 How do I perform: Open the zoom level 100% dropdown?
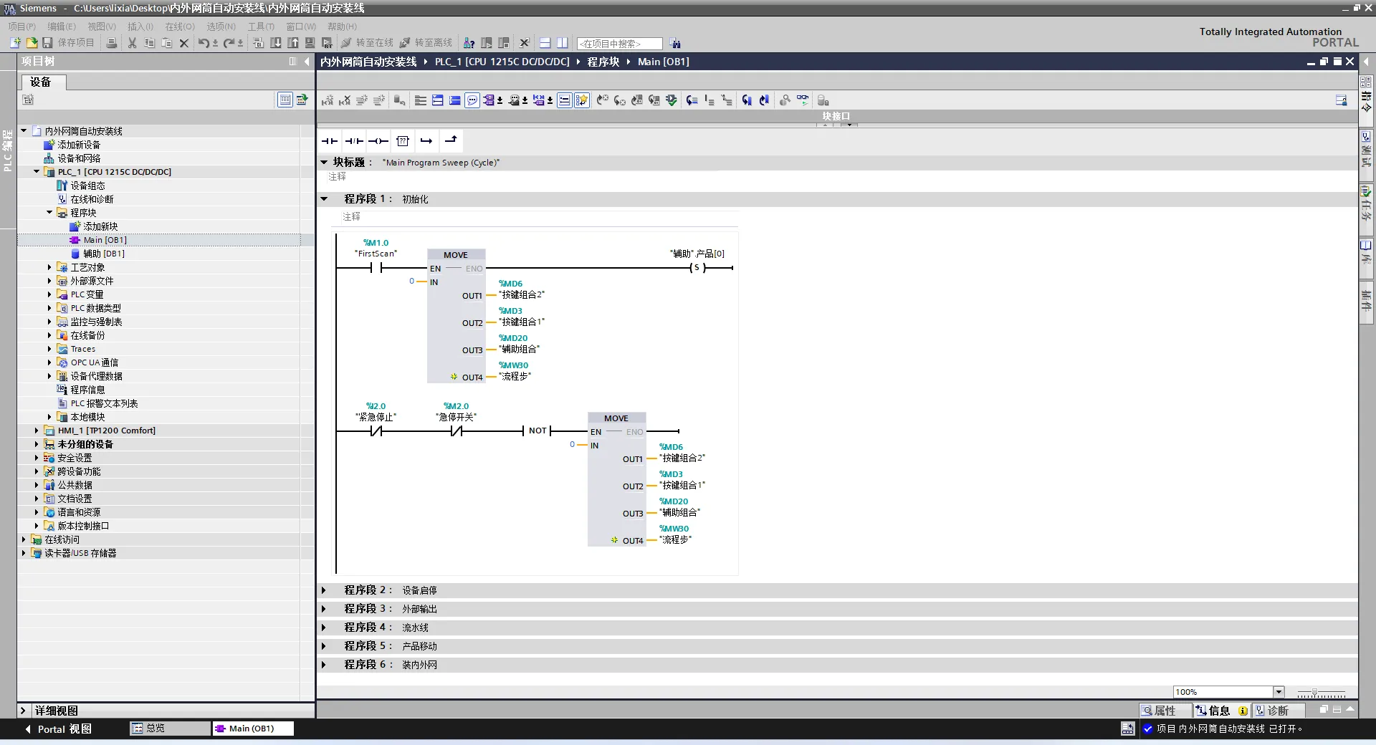[1279, 692]
